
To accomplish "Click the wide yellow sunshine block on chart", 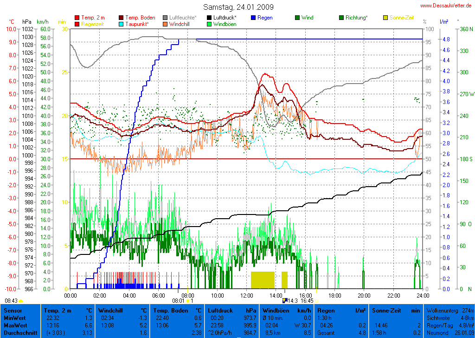I will (263, 280).
